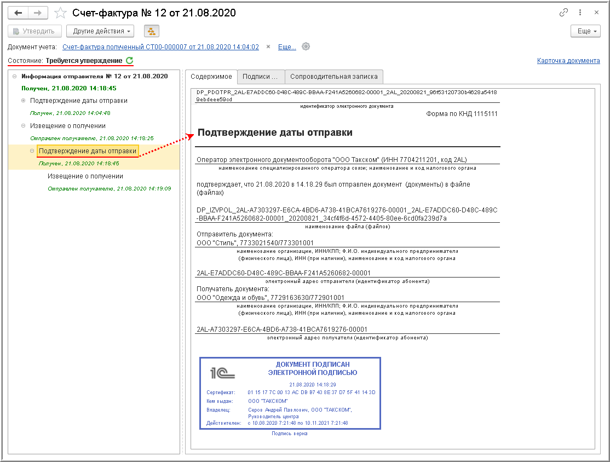610x462 pixels.
Task: Click validity period с 10.08.2020 по 10.11.2021
Action: pyautogui.click(x=298, y=423)
